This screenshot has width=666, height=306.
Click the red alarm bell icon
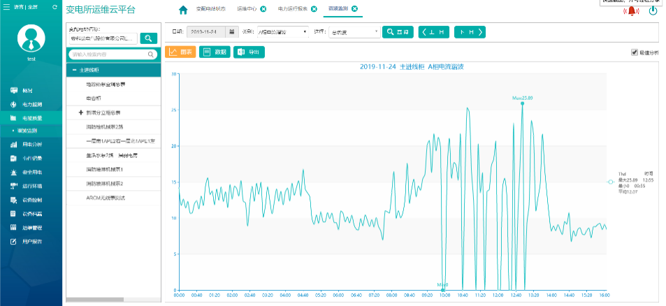point(632,11)
